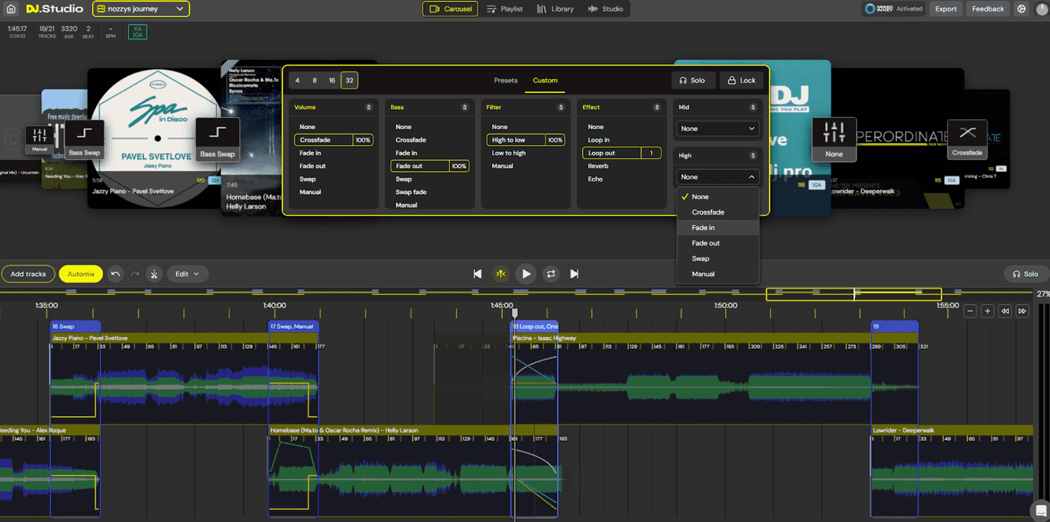Toggle Solo for Volume column
This screenshot has width=1050, height=522.
pos(368,107)
